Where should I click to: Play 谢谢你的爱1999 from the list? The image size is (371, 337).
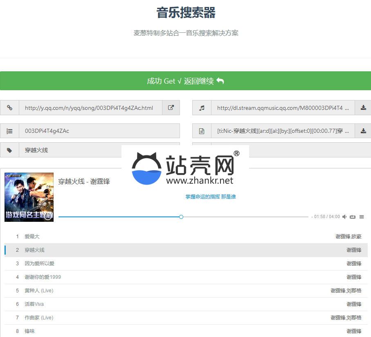click(x=43, y=277)
